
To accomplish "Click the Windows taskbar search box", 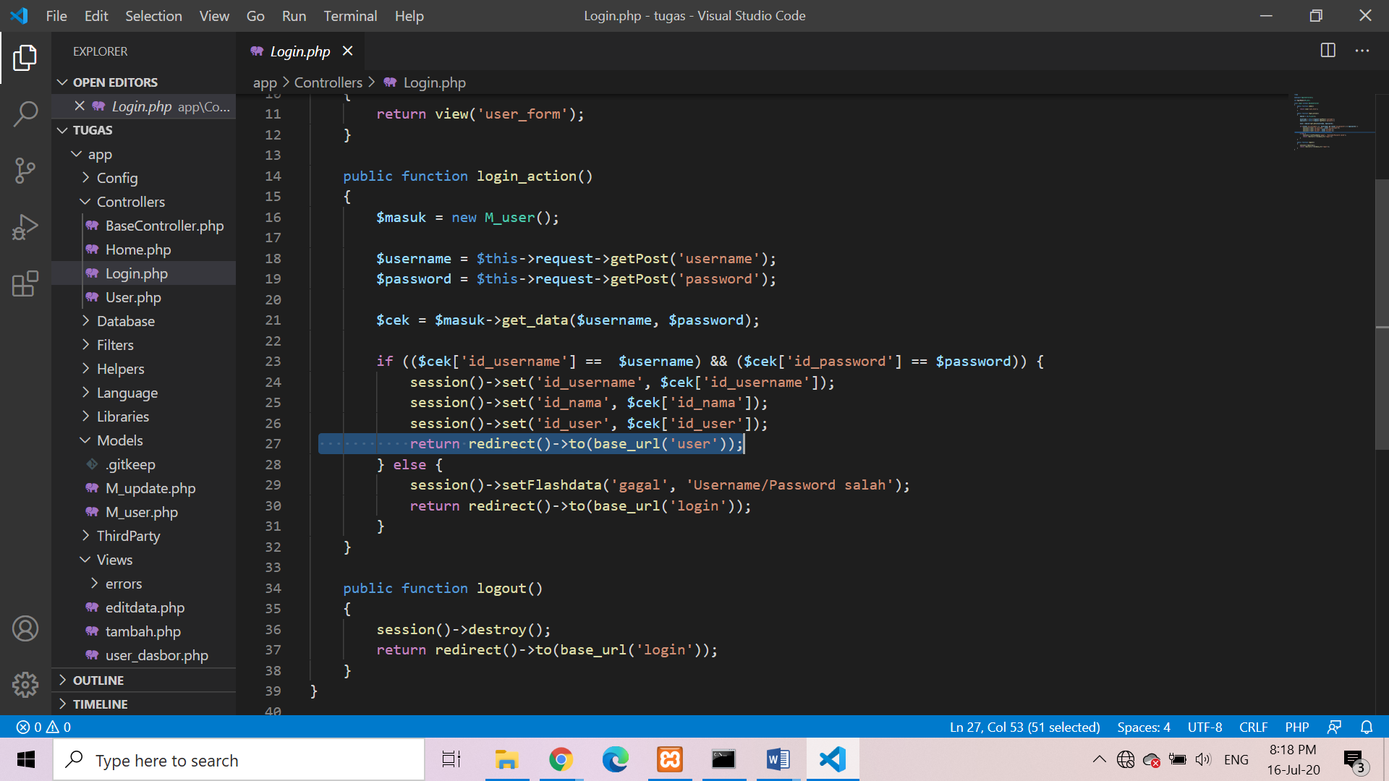I will tap(239, 760).
